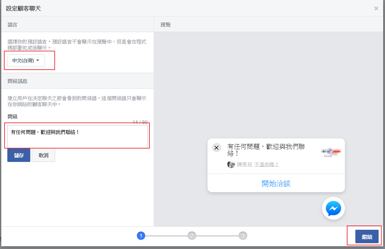Click into the 問候 greeting text field

pos(77,136)
